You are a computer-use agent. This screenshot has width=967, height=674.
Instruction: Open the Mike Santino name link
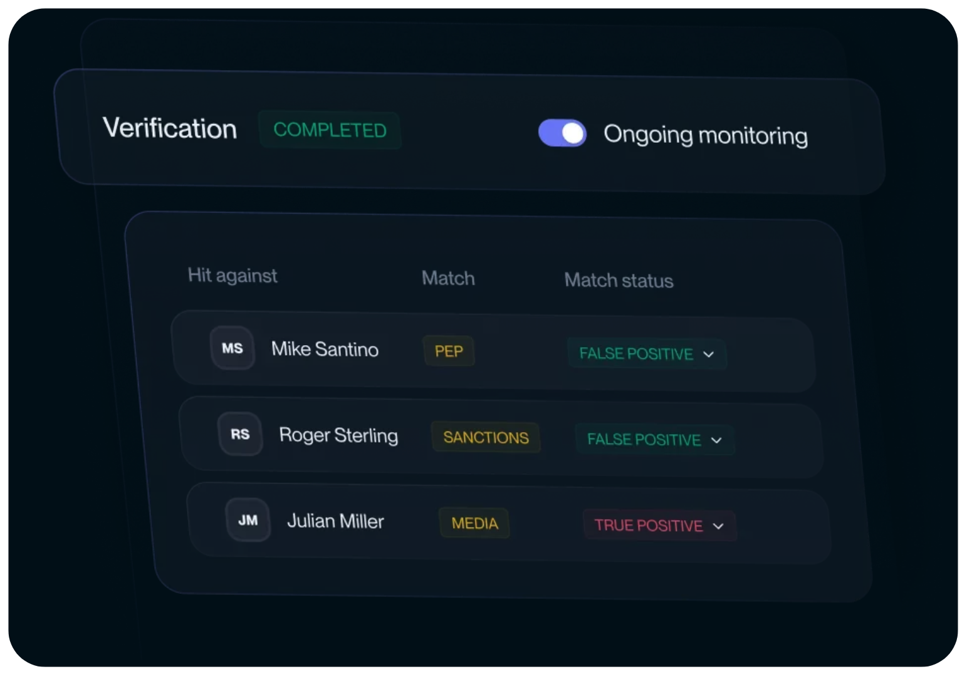tap(325, 349)
